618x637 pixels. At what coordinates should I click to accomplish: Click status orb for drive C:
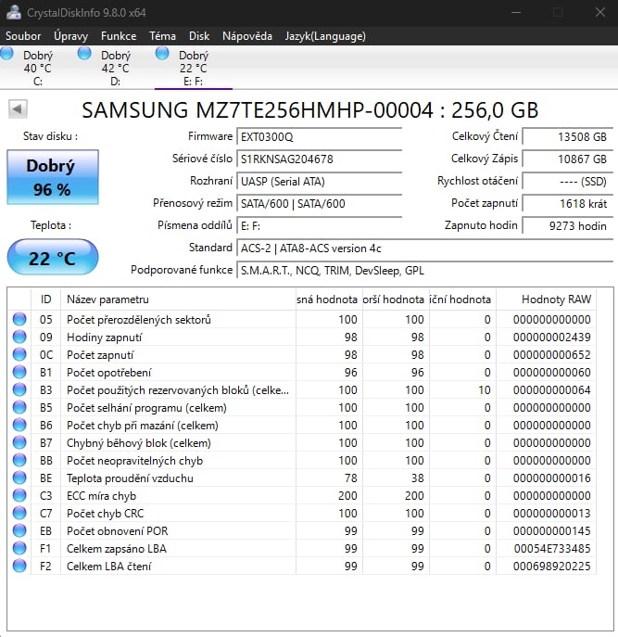[x=6, y=53]
